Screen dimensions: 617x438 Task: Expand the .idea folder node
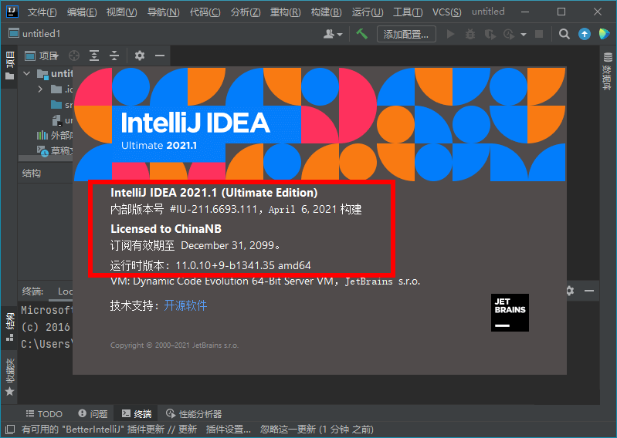[x=40, y=89]
